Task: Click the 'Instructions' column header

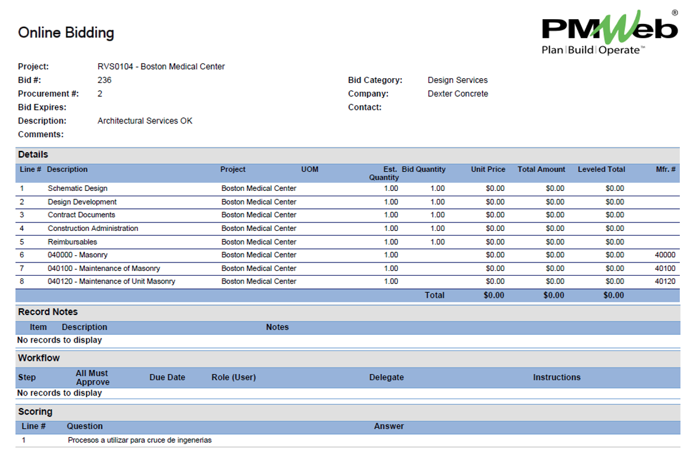Action: pos(557,378)
